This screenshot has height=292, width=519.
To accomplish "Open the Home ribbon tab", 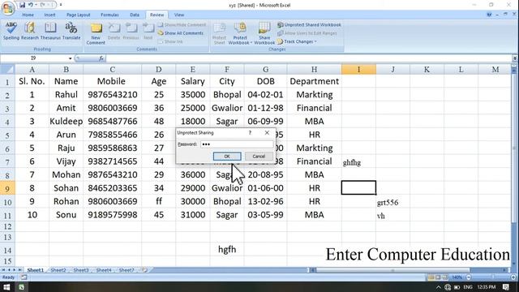I will [x=28, y=15].
